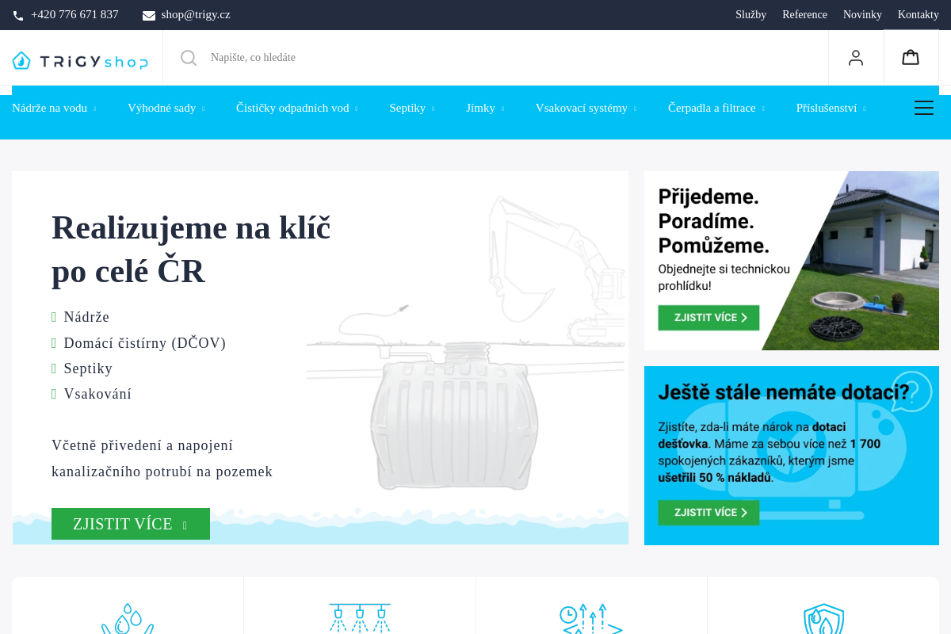Click the large green ZJISTIT VÍCE button
Image resolution: width=951 pixels, height=634 pixels.
click(x=131, y=524)
